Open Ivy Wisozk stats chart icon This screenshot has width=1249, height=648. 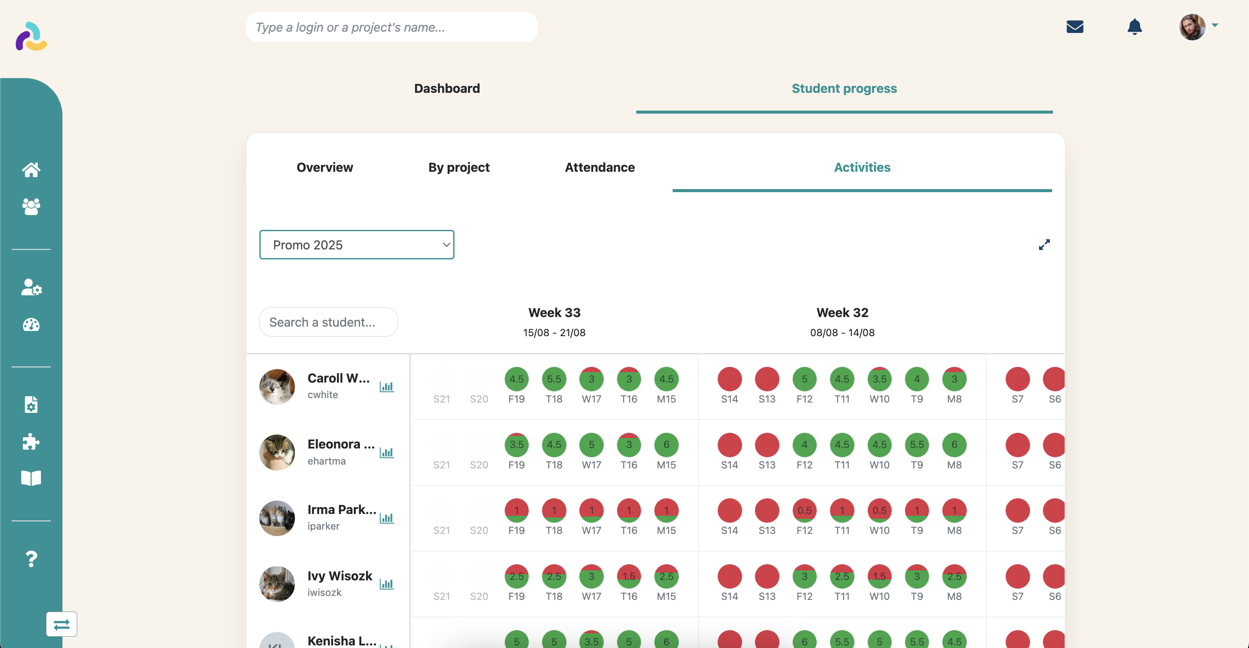pos(386,584)
